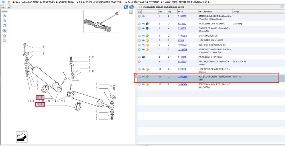Open the TRACTORS breadcrumb level

click(x=48, y=2)
